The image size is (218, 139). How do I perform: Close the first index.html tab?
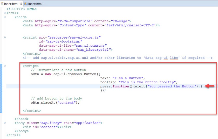[x=21, y=4]
